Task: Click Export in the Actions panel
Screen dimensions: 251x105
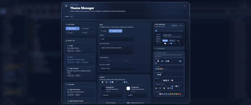Action: (87, 33)
